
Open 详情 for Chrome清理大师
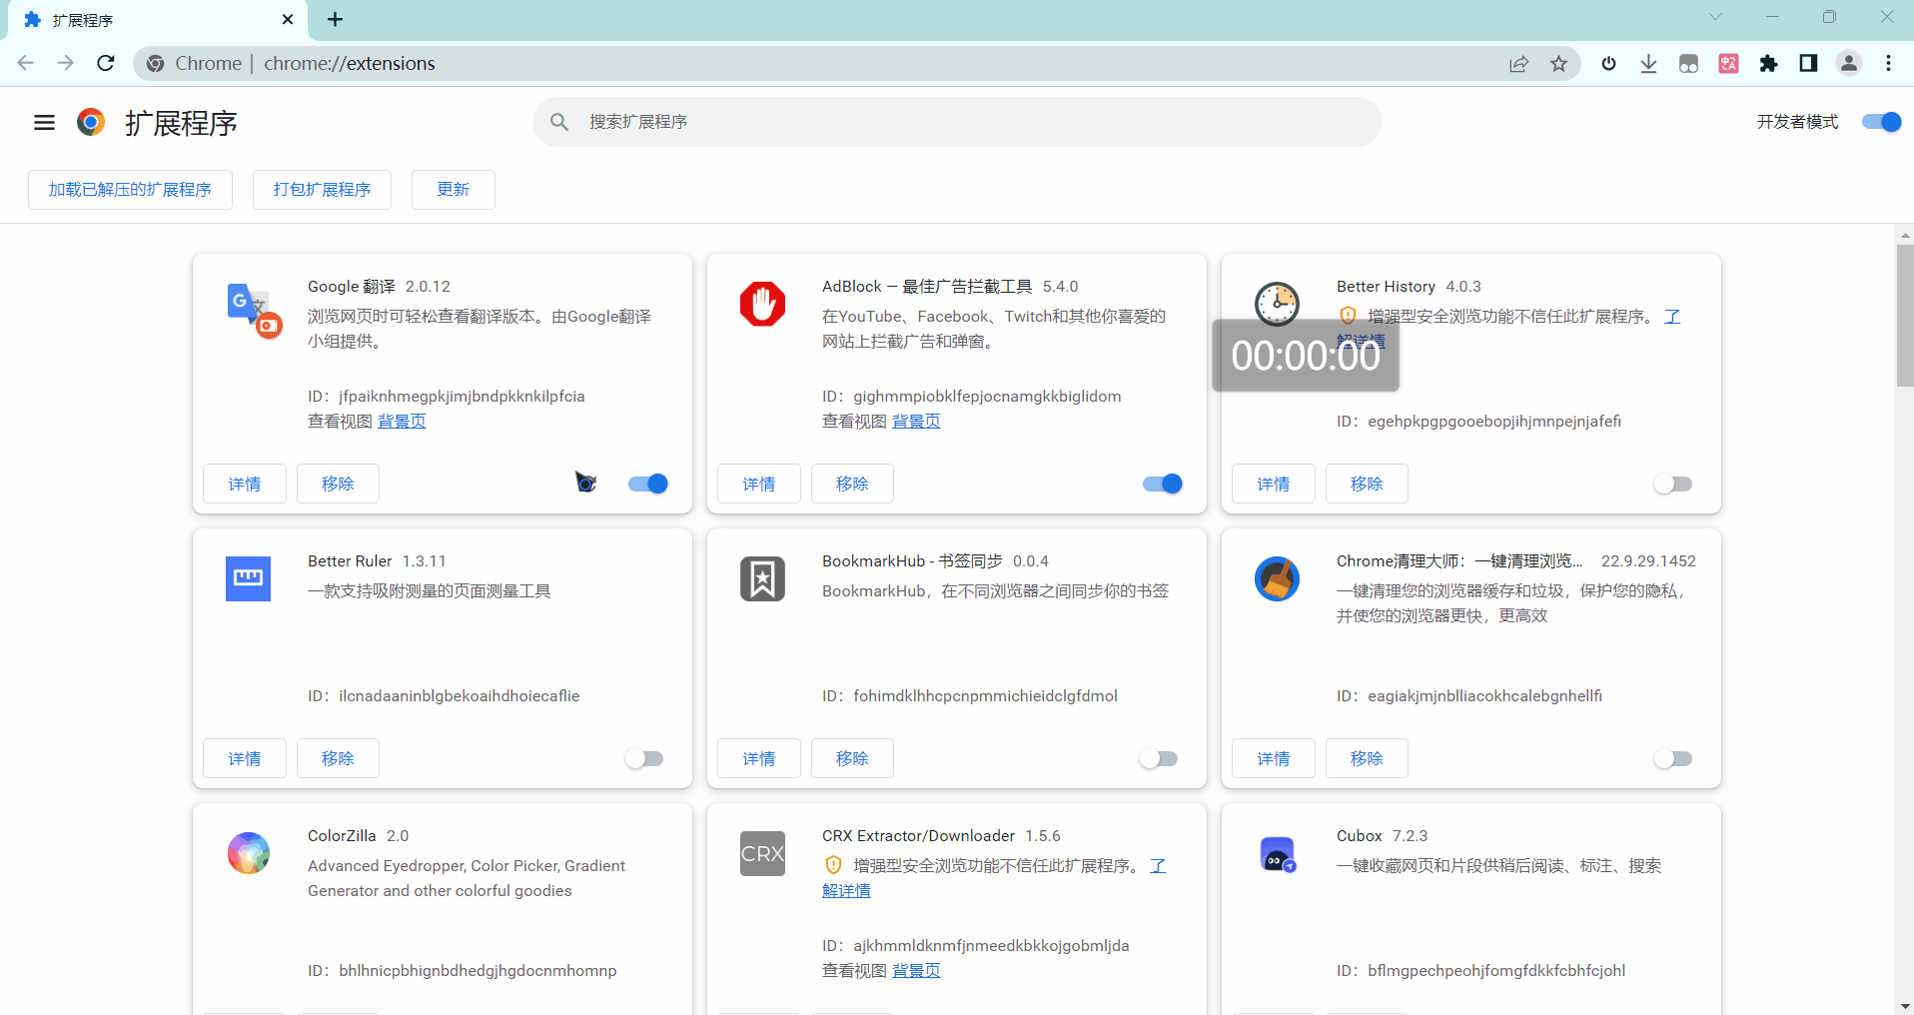pos(1274,758)
